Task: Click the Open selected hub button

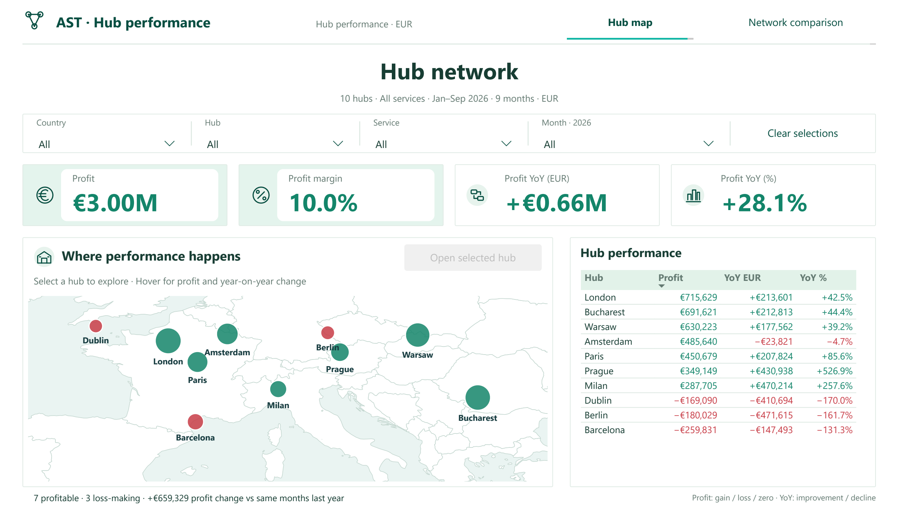Action: (473, 258)
